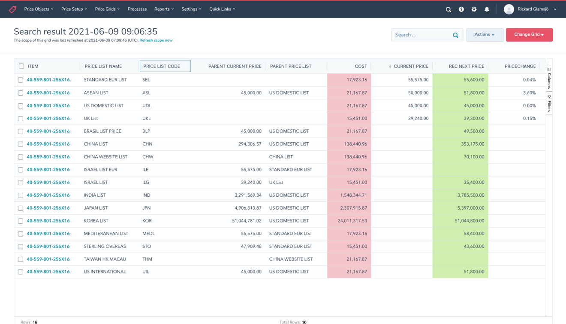566x324 pixels.
Task: Check the India List row checkbox
Action: [x=21, y=195]
